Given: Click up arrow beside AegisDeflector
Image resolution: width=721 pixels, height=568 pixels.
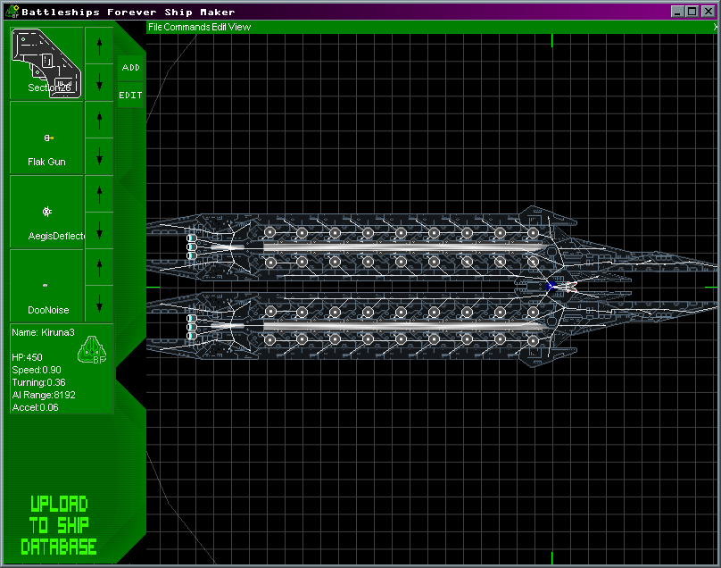Looking at the screenshot, I should [99, 193].
